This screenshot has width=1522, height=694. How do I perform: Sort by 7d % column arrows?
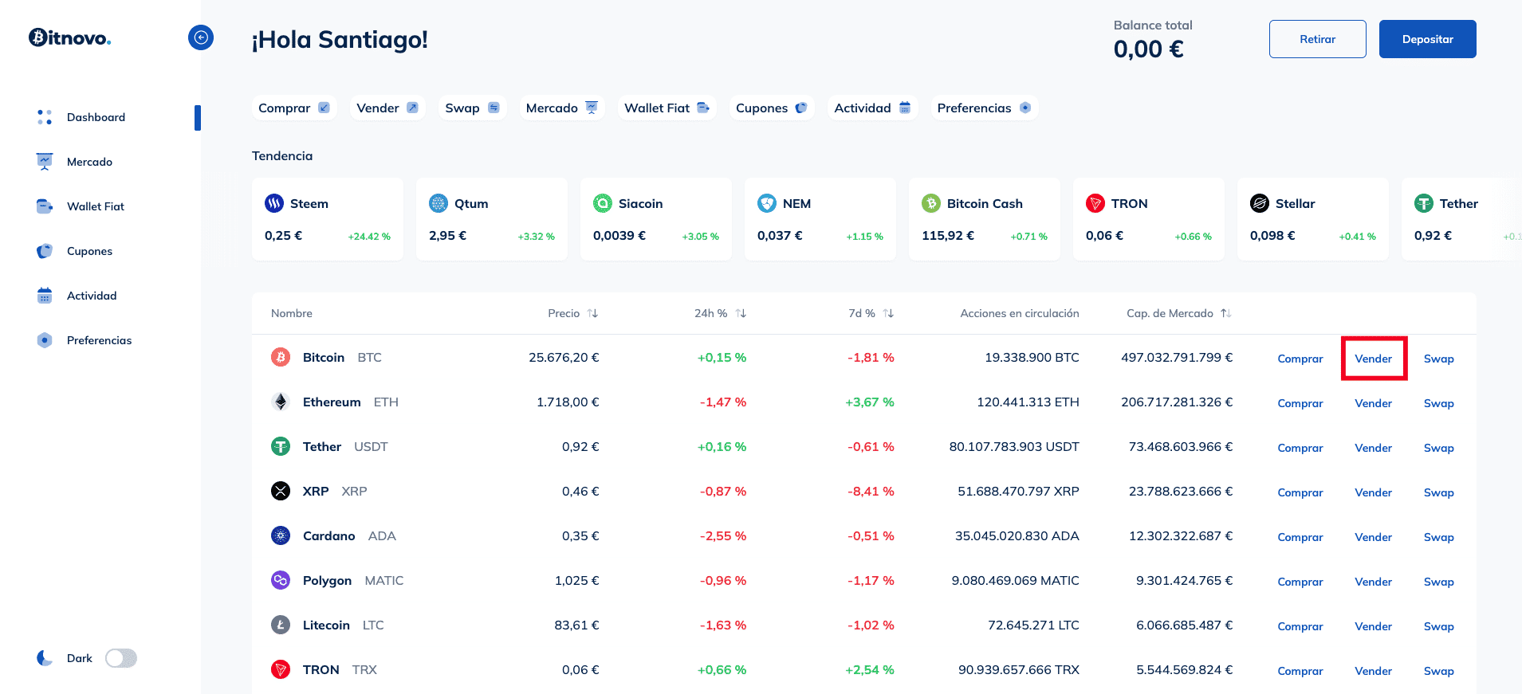point(888,314)
